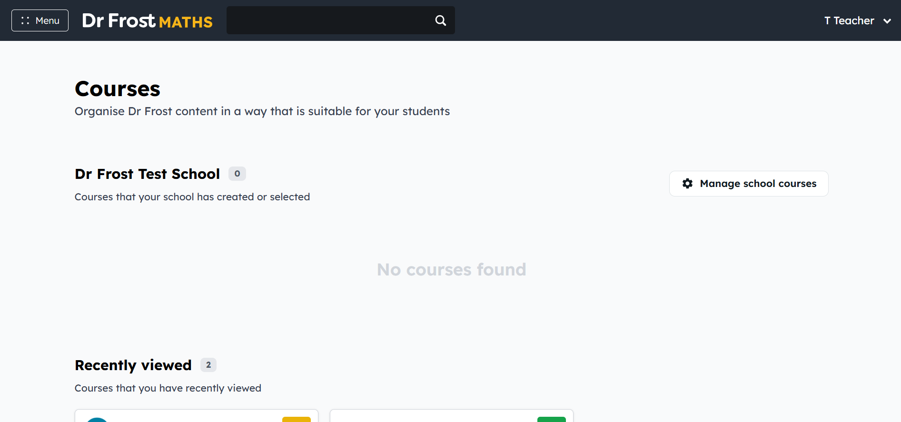Click the 0 count badge beside Dr Frost Test School
This screenshot has width=901, height=422.
click(x=237, y=174)
